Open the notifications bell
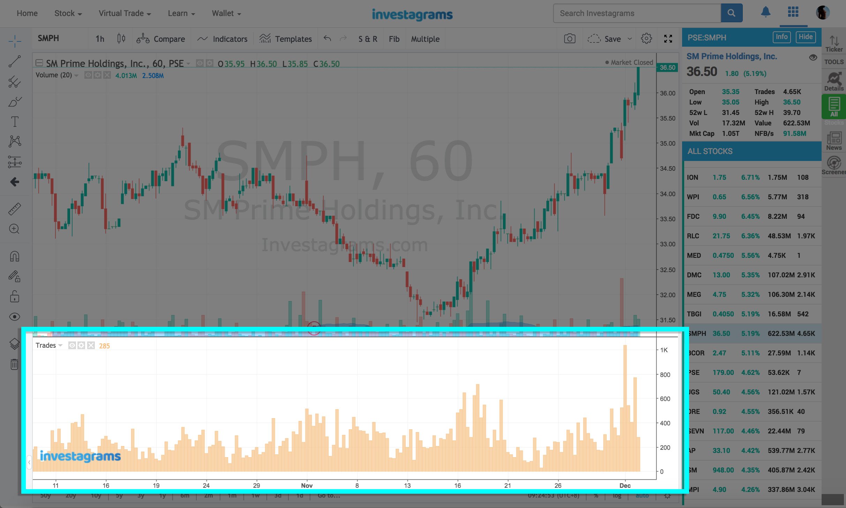The image size is (846, 508). [x=765, y=13]
